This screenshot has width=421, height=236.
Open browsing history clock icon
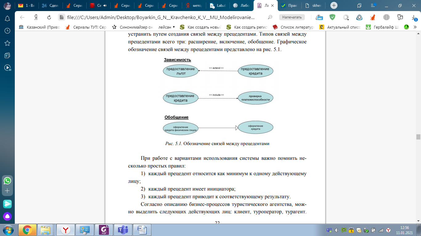coord(7,31)
